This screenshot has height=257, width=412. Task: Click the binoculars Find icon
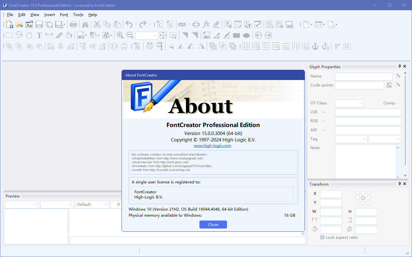click(85, 24)
